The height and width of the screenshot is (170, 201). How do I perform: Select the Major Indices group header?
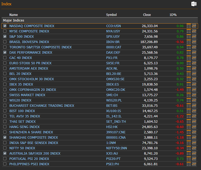click(100, 20)
